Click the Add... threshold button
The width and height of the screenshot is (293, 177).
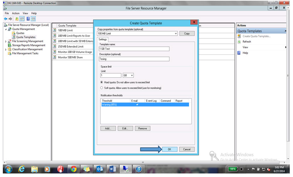pos(108,129)
